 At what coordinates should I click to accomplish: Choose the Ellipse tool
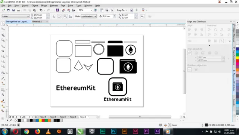(3, 61)
